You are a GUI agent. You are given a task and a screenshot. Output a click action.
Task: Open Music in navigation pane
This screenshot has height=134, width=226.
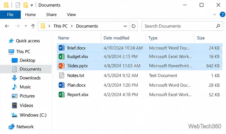25,87
